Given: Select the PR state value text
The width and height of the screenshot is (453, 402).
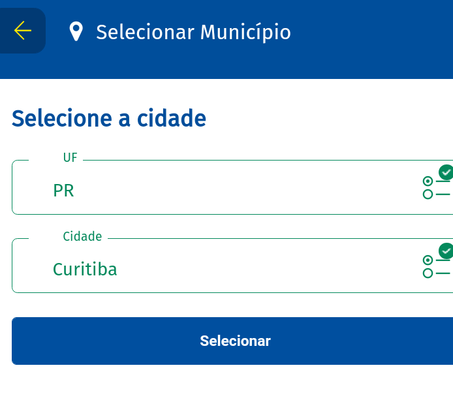Looking at the screenshot, I should tap(63, 191).
